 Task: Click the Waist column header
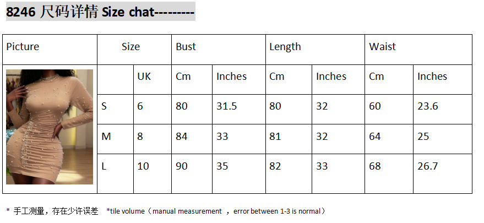(382, 47)
